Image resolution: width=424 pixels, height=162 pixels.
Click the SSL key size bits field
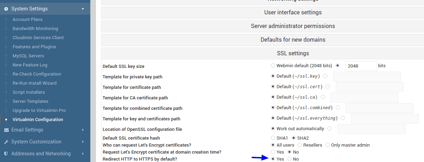361,66
